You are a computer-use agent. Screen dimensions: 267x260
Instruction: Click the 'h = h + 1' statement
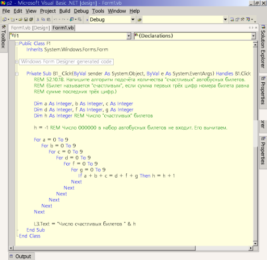click(163, 176)
